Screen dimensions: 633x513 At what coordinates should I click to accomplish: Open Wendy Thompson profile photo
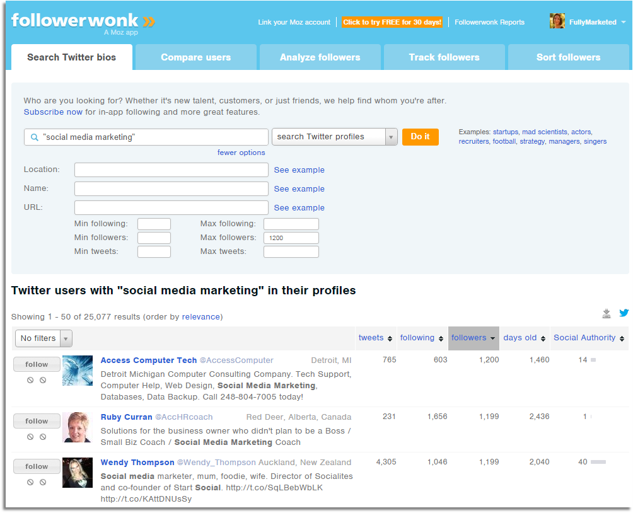click(78, 473)
